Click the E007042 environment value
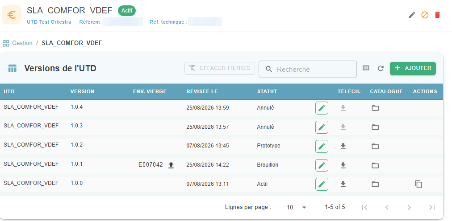This screenshot has height=221, width=452. (151, 165)
